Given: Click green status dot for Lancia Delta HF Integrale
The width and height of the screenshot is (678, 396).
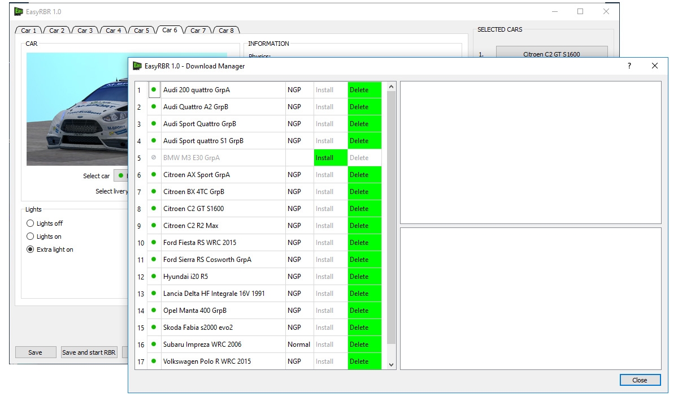Looking at the screenshot, I should click(154, 293).
